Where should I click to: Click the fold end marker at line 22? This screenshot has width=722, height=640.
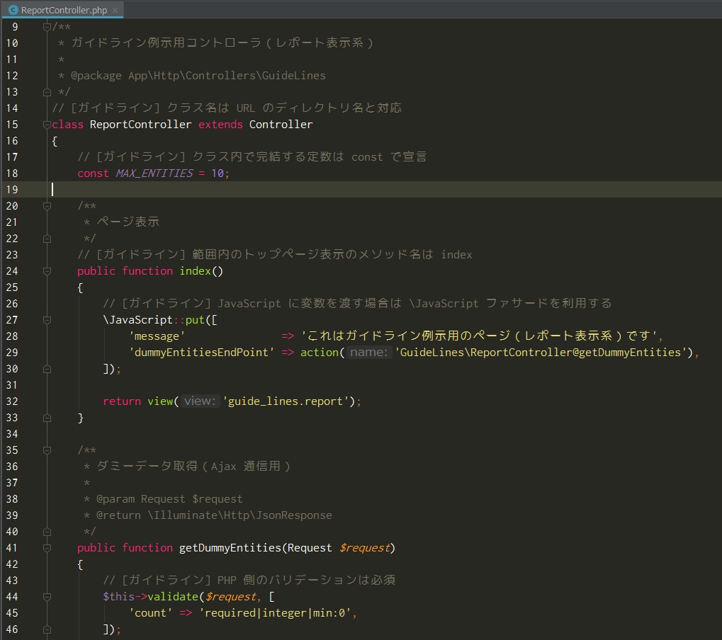point(47,239)
